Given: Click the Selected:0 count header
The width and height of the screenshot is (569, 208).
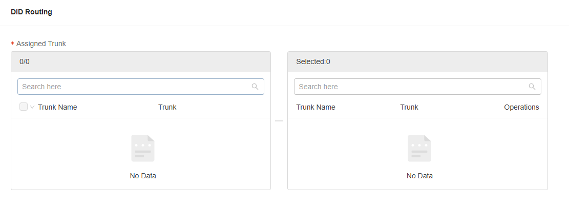Looking at the screenshot, I should point(313,61).
